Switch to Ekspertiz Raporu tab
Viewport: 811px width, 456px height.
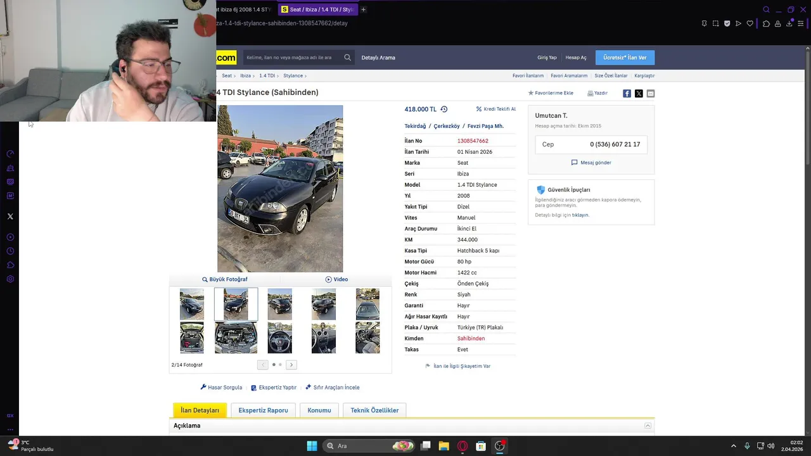coord(263,410)
